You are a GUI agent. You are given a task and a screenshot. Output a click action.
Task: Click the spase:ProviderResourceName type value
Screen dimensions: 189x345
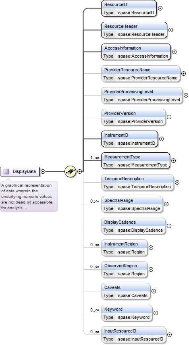click(147, 78)
